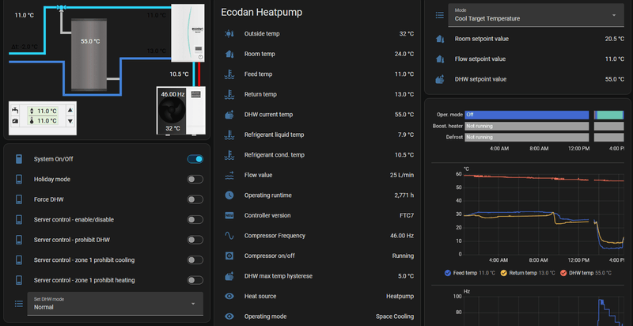The width and height of the screenshot is (633, 326).
Task: Click the Operating mode Space Cooling value
Action: point(395,317)
